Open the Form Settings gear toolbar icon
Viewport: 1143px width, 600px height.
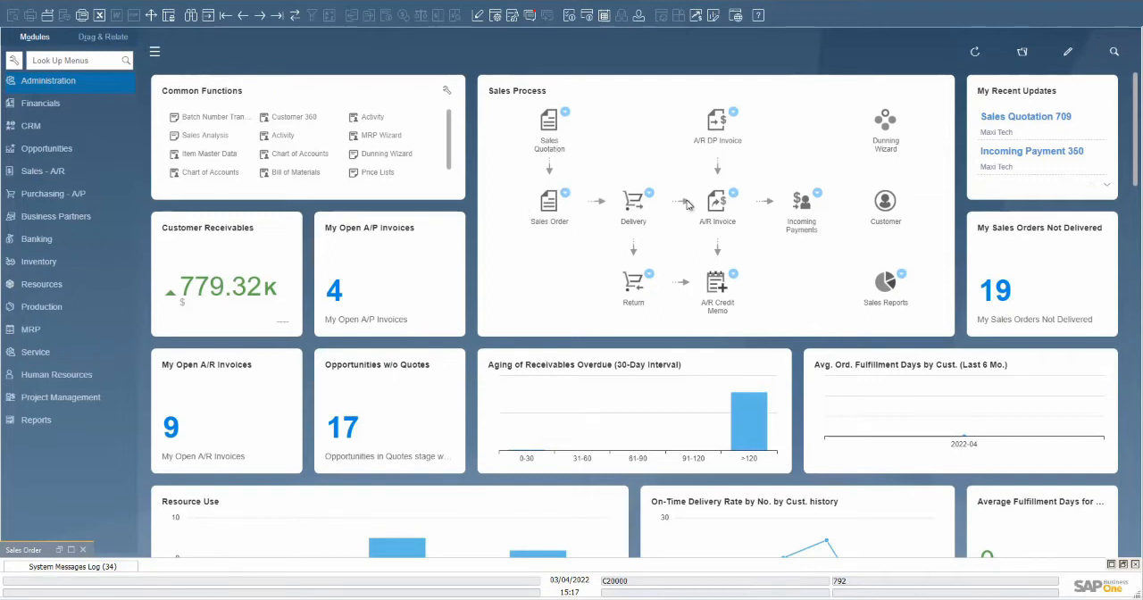(495, 15)
